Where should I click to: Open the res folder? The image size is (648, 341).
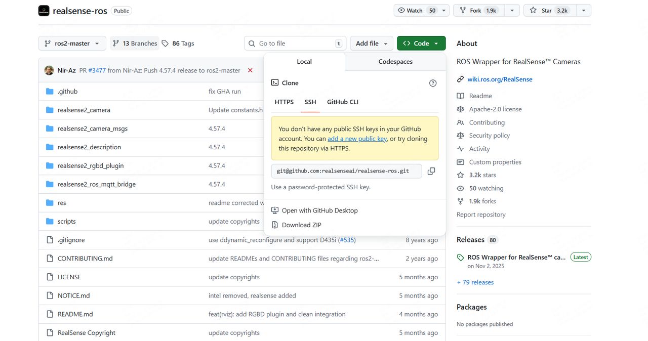[62, 203]
